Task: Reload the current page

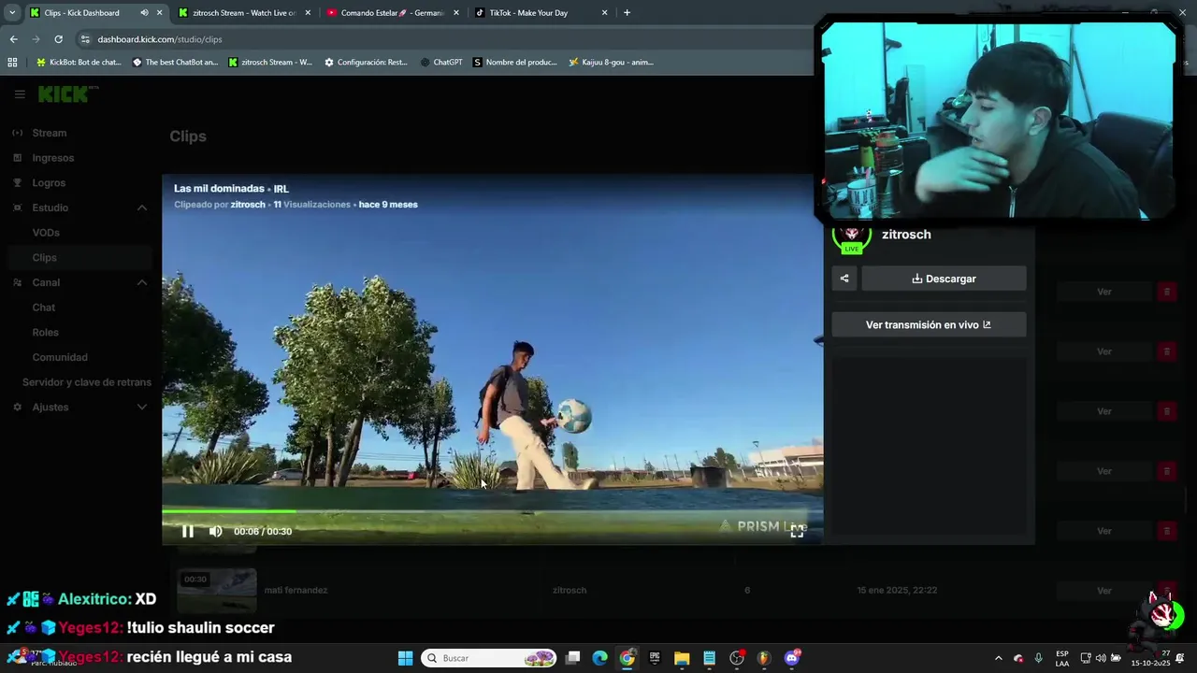Action: pyautogui.click(x=58, y=39)
